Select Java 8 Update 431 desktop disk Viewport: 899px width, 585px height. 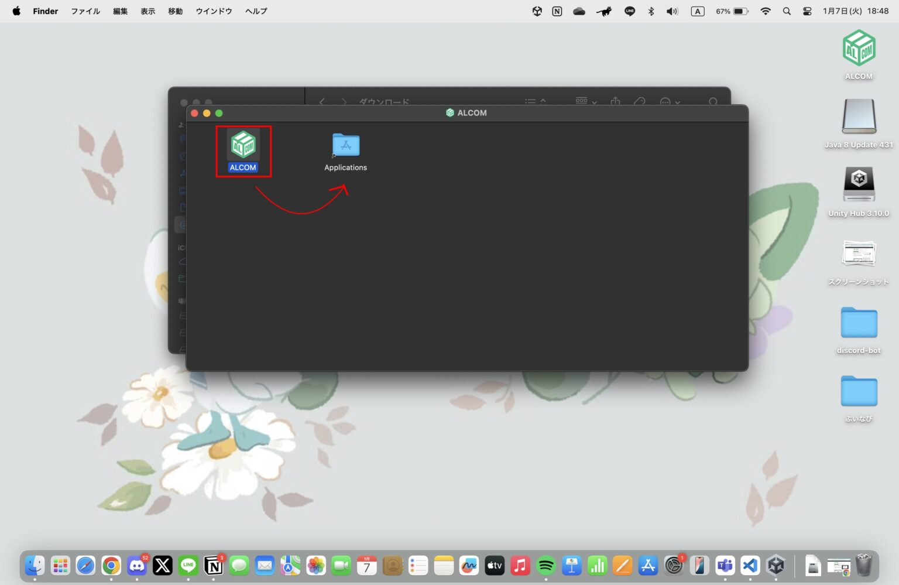[859, 117]
